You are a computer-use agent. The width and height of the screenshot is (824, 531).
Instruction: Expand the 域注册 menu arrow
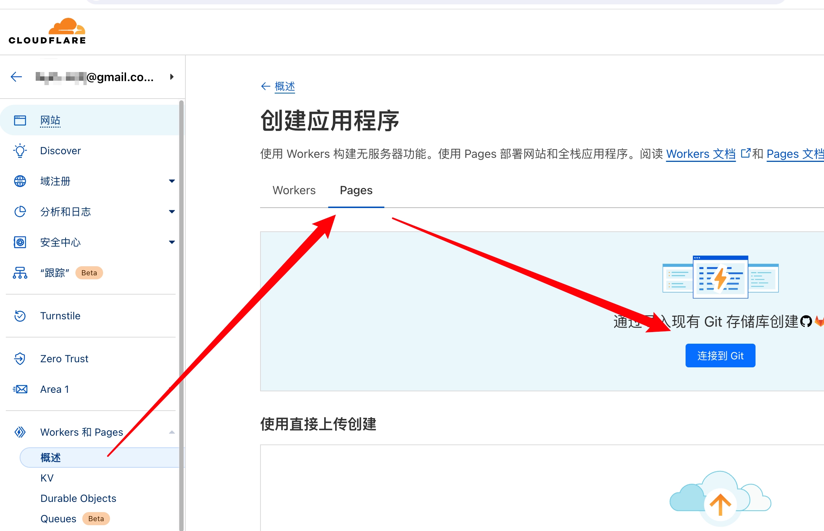tap(172, 181)
